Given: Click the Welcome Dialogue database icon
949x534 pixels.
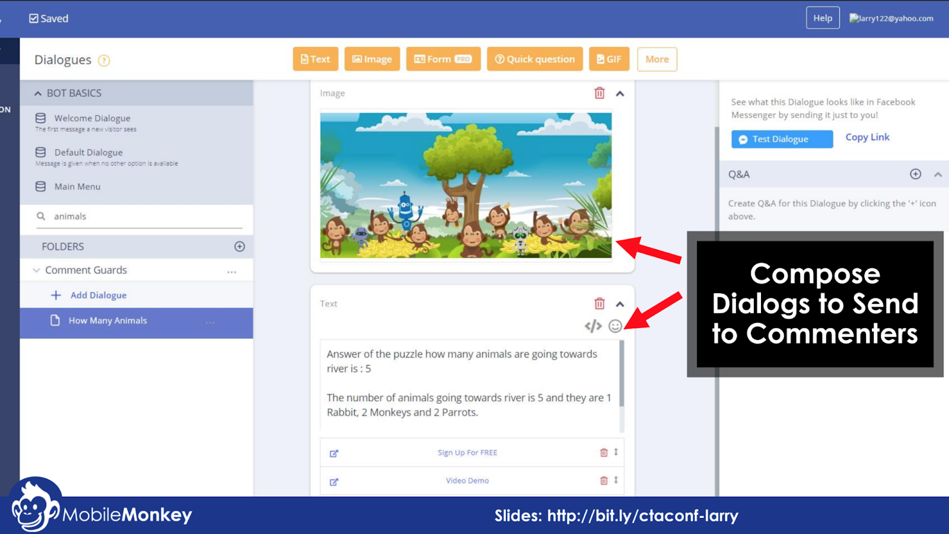Looking at the screenshot, I should [x=40, y=118].
